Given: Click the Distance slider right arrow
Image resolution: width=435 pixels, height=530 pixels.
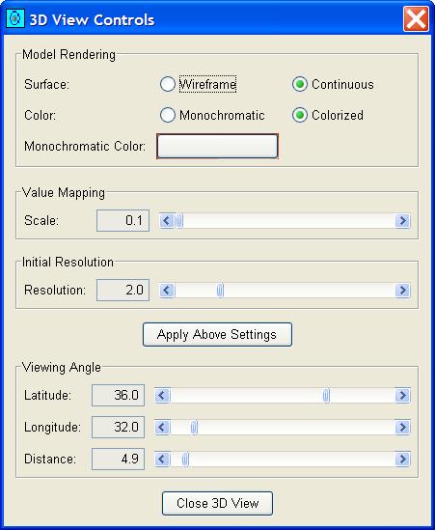Looking at the screenshot, I should (x=402, y=459).
